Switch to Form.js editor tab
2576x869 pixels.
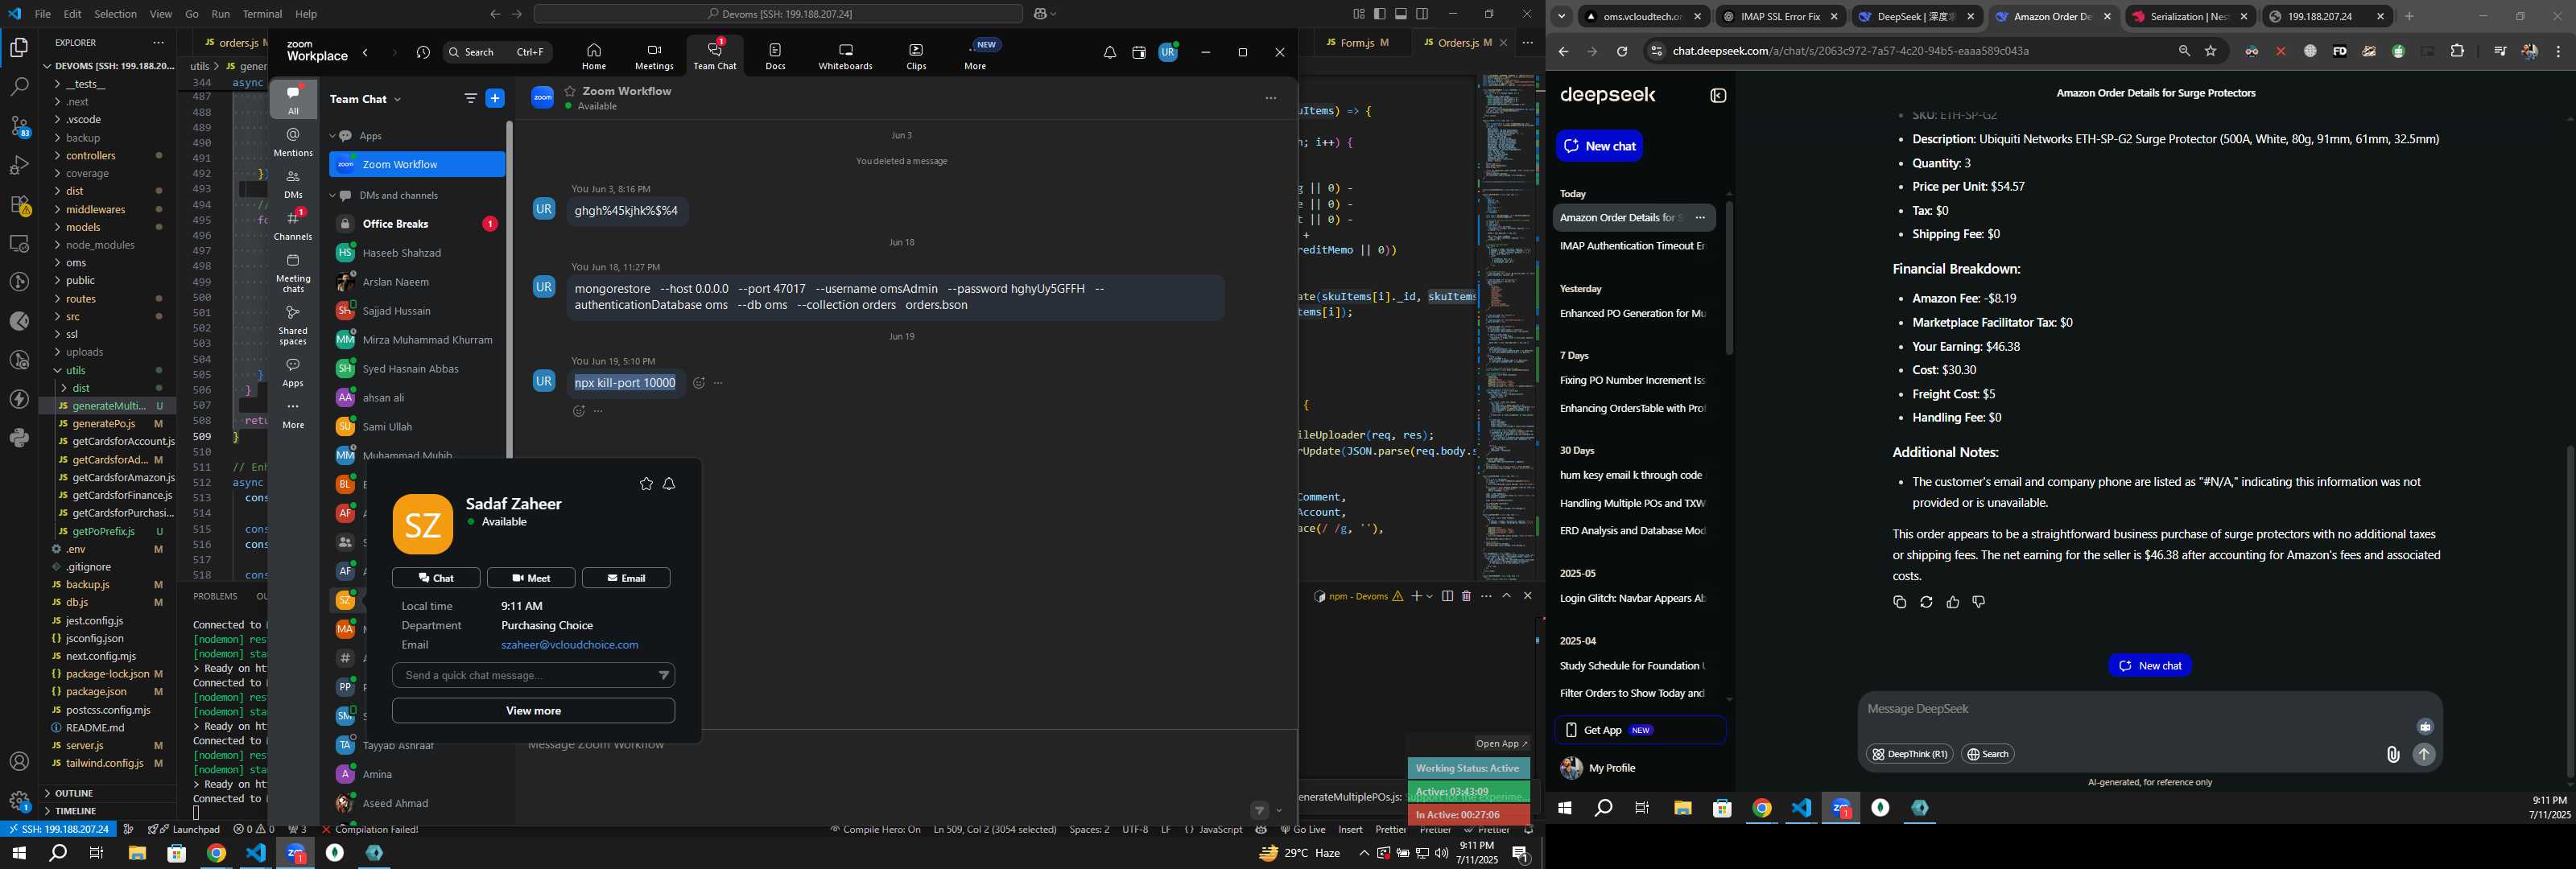1357,43
